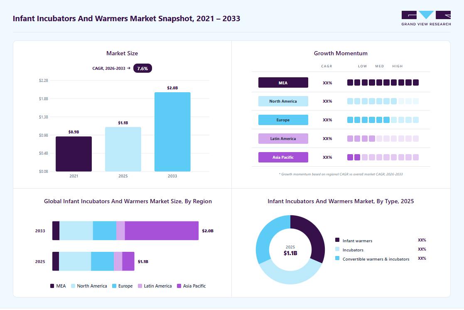464x310 pixels.
Task: Select the 7.6% CAGR badge
Action: point(142,69)
